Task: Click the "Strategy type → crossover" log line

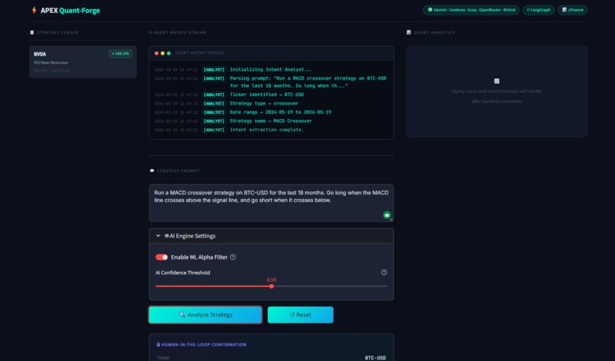Action: pyautogui.click(x=264, y=103)
